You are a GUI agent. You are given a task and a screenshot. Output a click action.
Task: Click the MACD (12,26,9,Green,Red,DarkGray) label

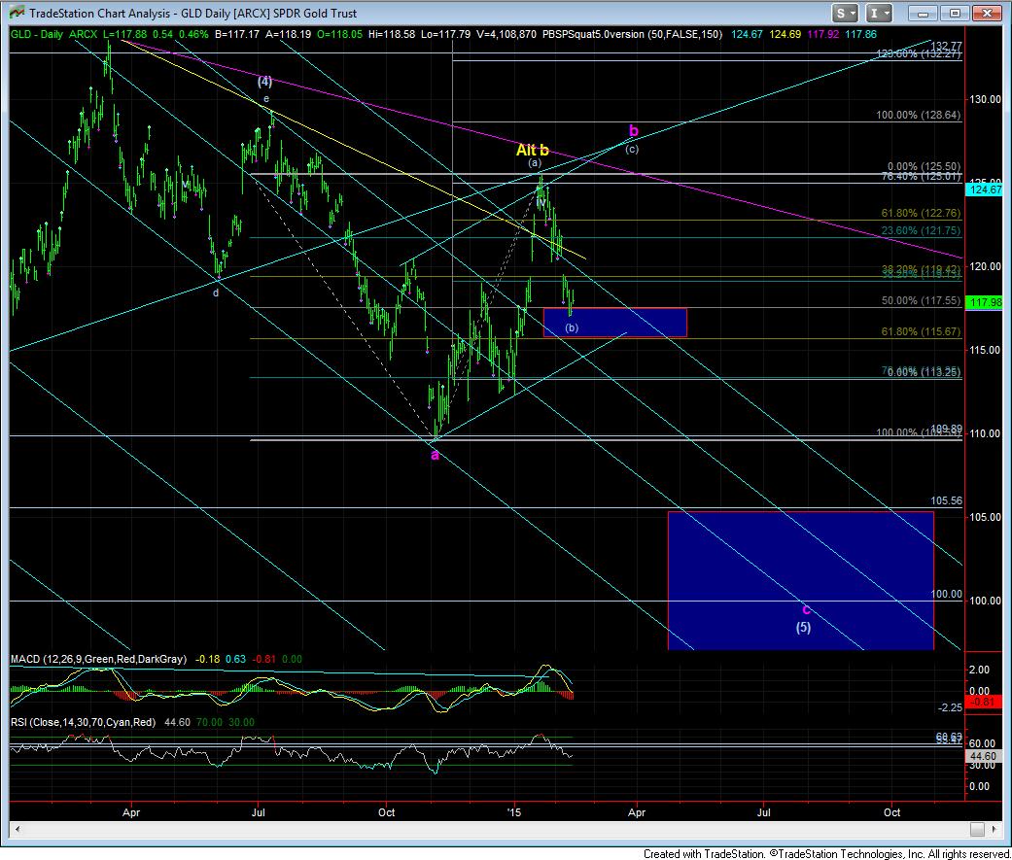coord(99,659)
